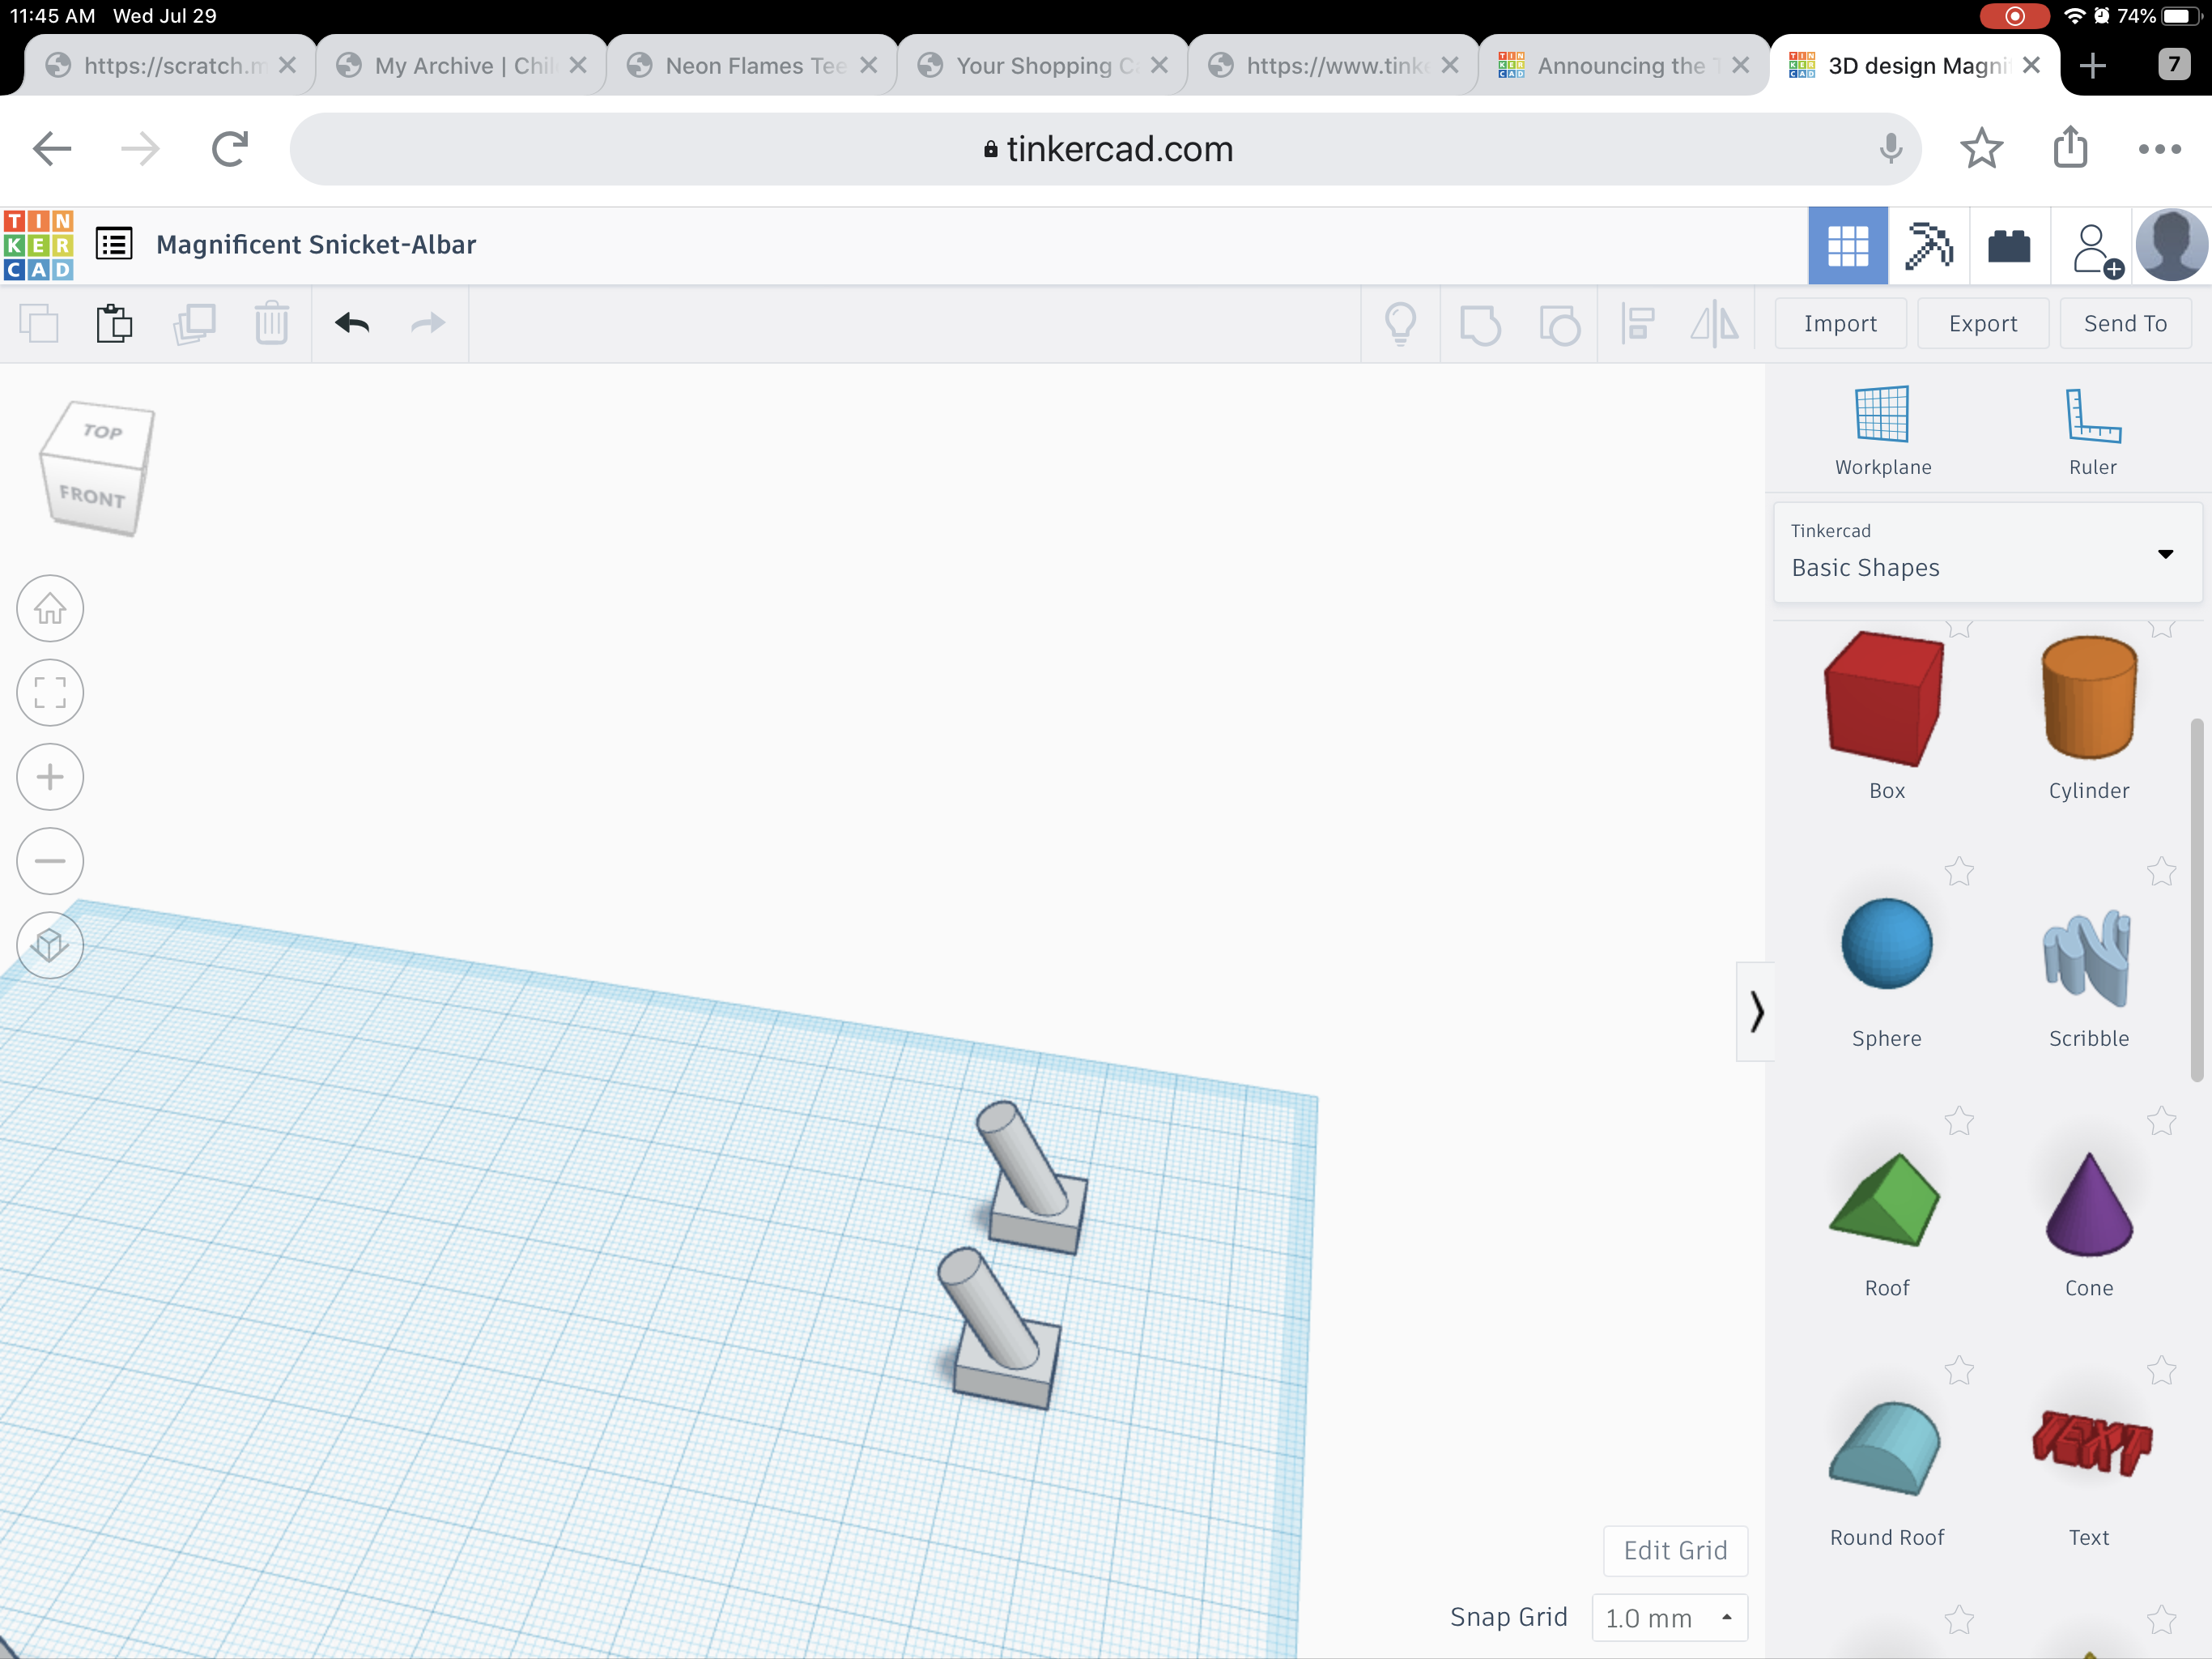Select the Ruler tool
This screenshot has width=2212, height=1659.
[x=2092, y=431]
